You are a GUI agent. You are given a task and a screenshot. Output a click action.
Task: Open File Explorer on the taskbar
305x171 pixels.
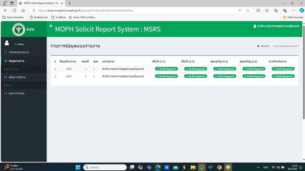tap(193, 167)
